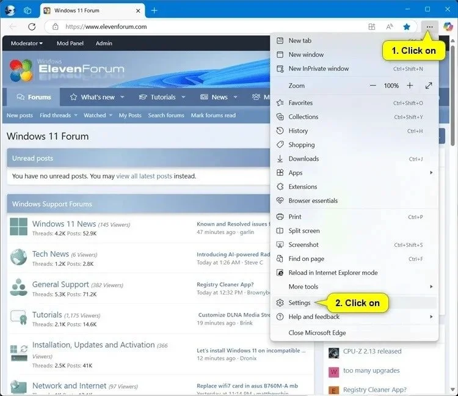Click the Tutorials forum certificate icon
This screenshot has height=396, width=458.
[x=20, y=317]
